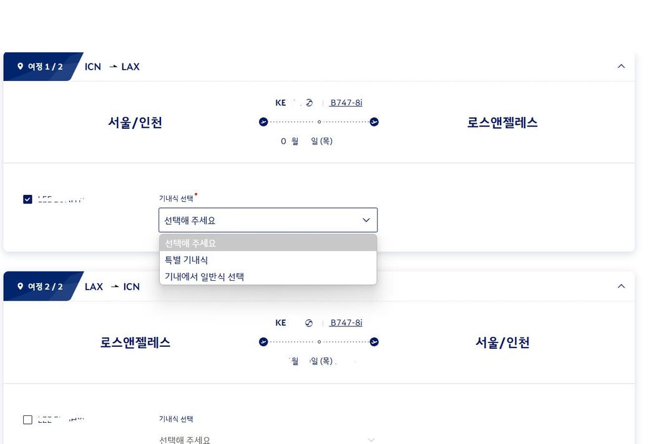Click the location pin icon on 여정 1/2
The width and height of the screenshot is (649, 444).
click(20, 67)
